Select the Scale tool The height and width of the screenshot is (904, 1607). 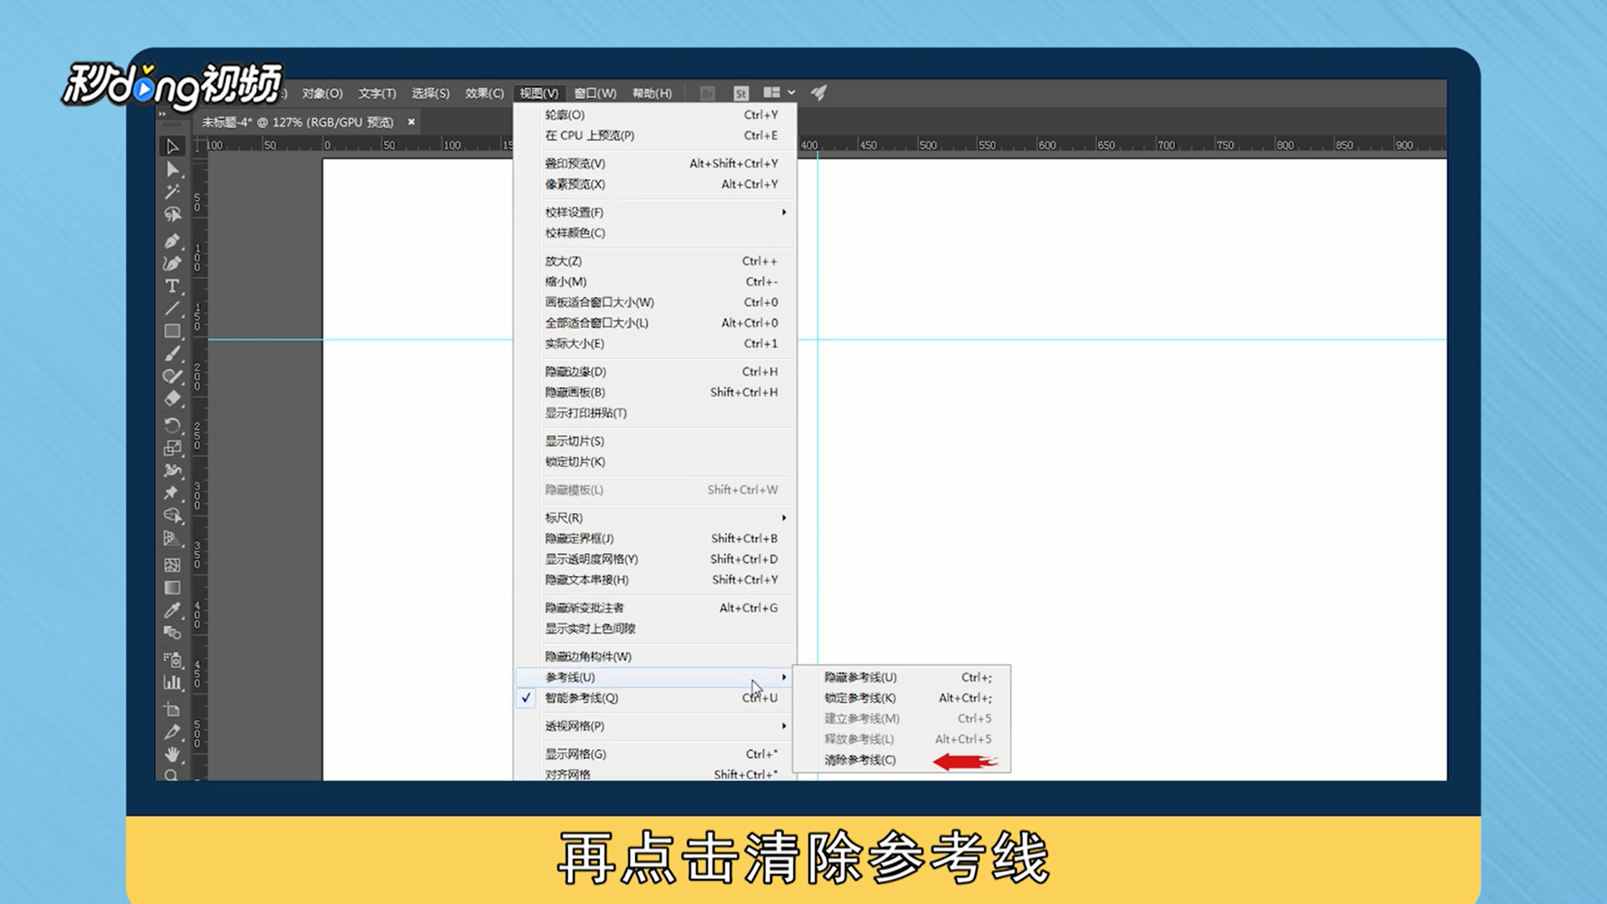coord(172,448)
